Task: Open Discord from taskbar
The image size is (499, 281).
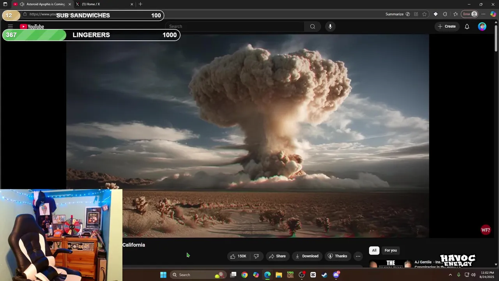Action: click(x=336, y=275)
